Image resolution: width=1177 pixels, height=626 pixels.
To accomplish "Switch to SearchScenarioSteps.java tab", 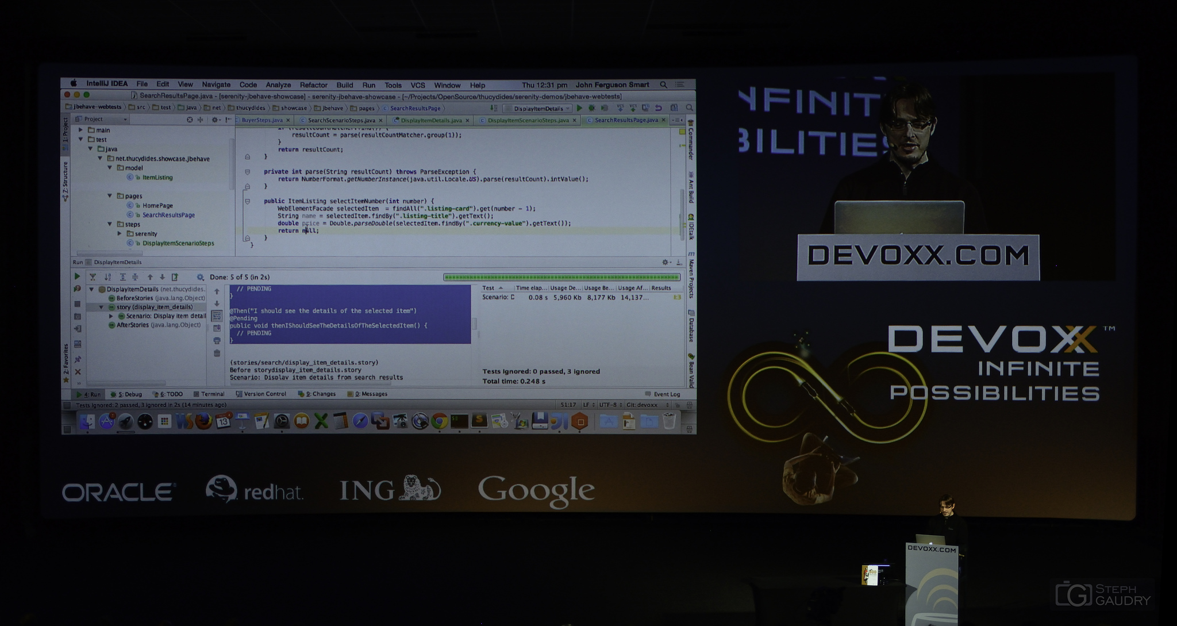I will (x=341, y=120).
